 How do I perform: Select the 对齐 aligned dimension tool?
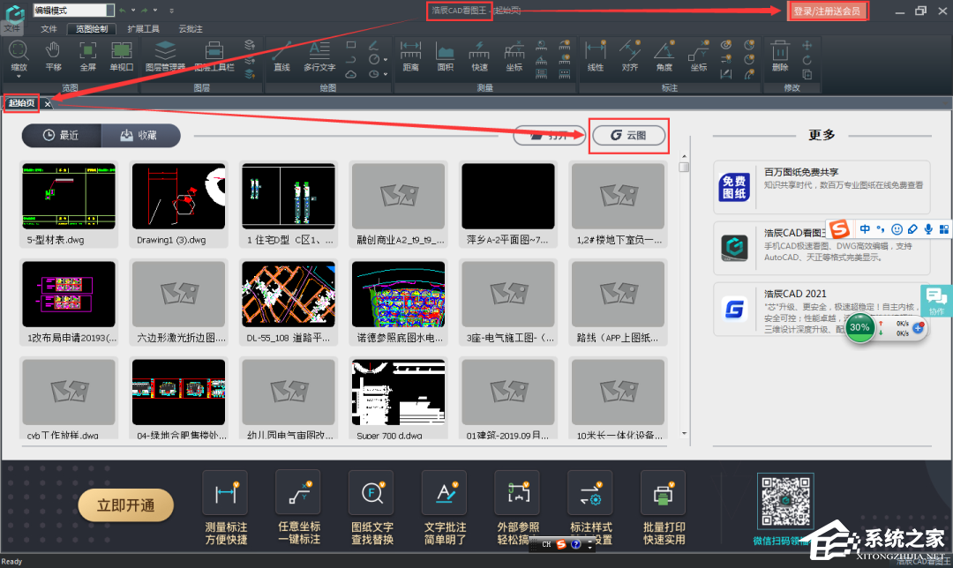tap(630, 56)
